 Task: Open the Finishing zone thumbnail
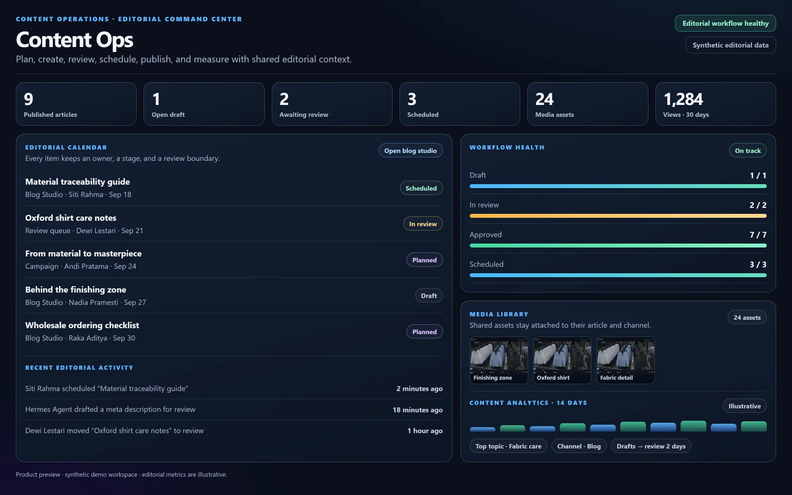point(498,360)
